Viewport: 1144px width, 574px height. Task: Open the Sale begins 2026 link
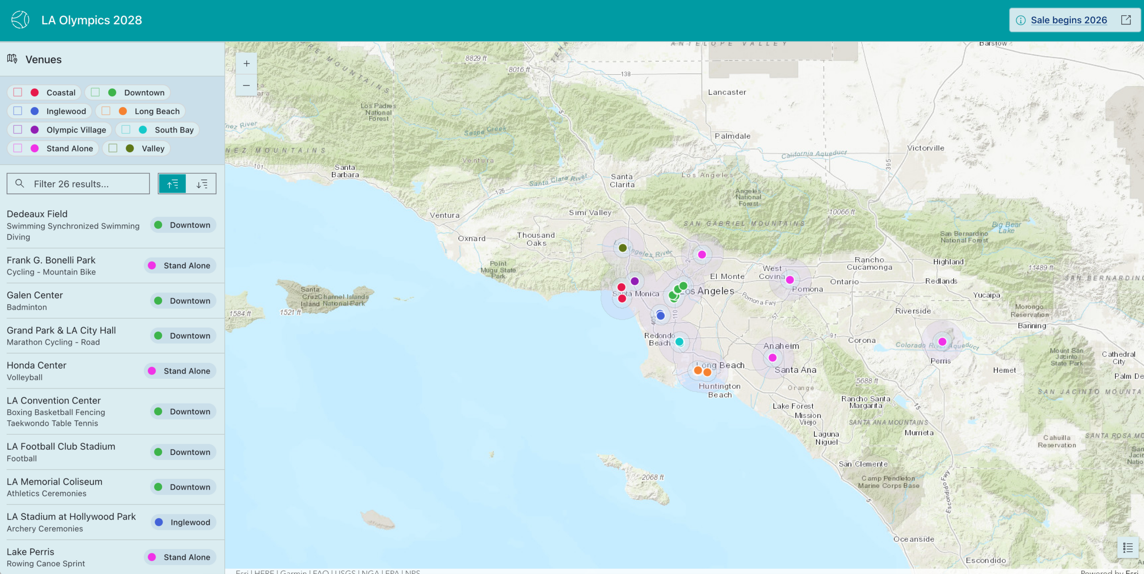click(1070, 20)
